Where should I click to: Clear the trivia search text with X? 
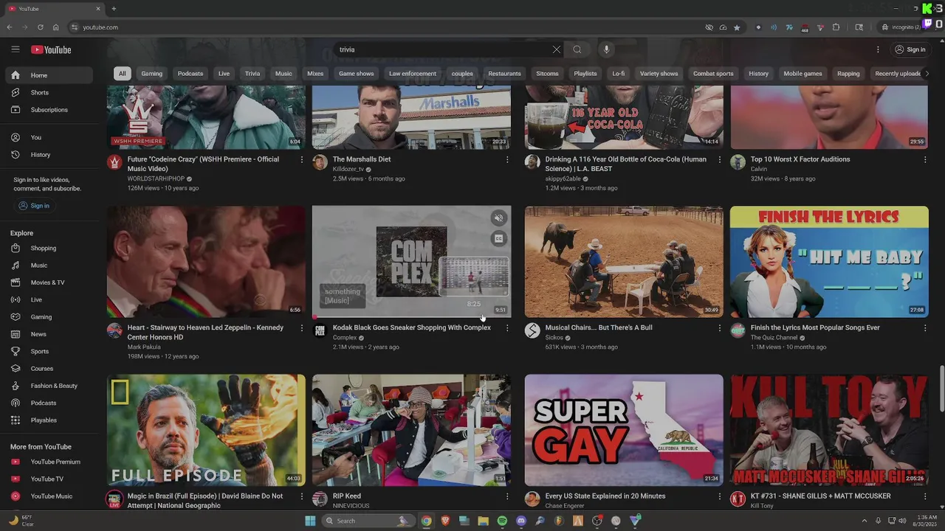point(556,49)
